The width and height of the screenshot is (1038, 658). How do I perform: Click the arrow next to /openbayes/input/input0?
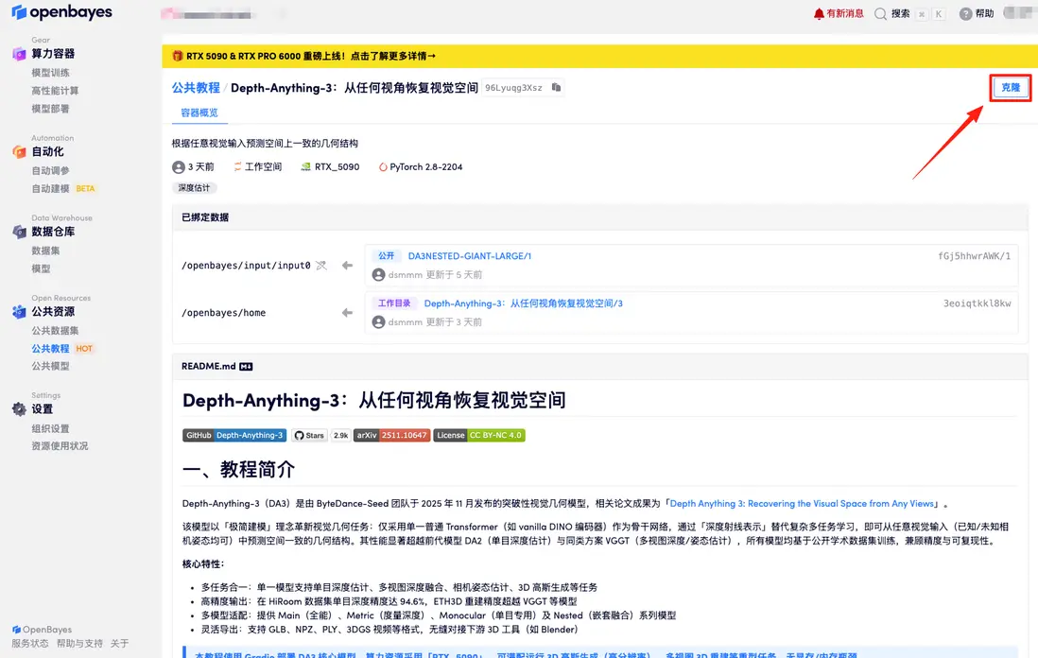pyautogui.click(x=347, y=266)
